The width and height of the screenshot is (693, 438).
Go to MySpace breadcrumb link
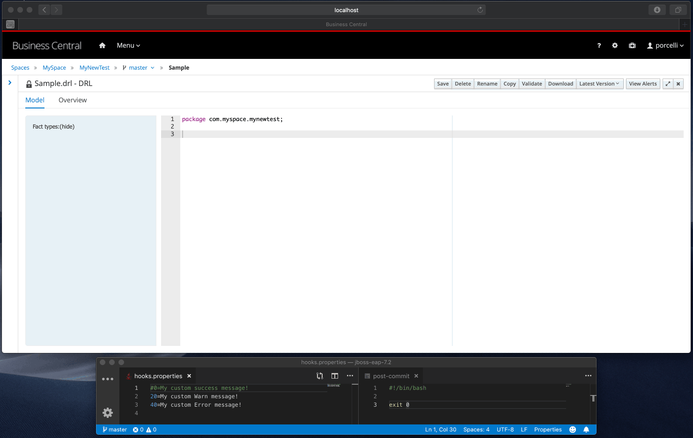click(x=54, y=68)
